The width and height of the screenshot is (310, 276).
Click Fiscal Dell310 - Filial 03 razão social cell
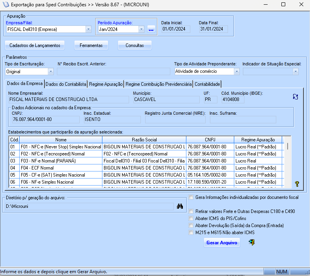pyautogui.click(x=144, y=161)
